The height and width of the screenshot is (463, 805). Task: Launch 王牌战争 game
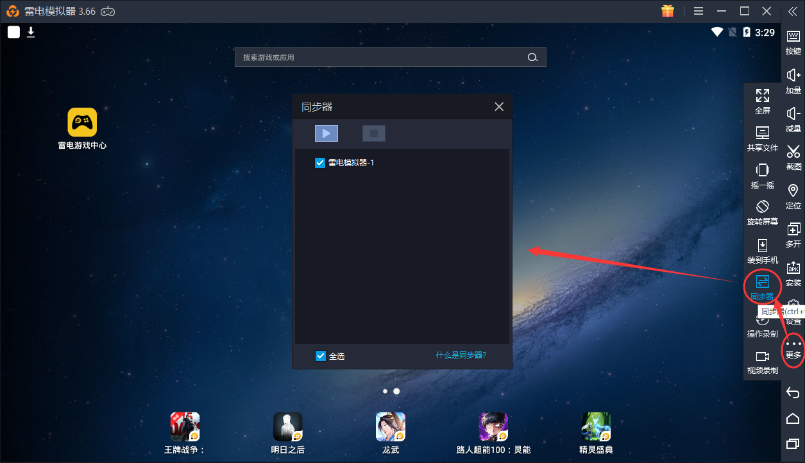185,426
